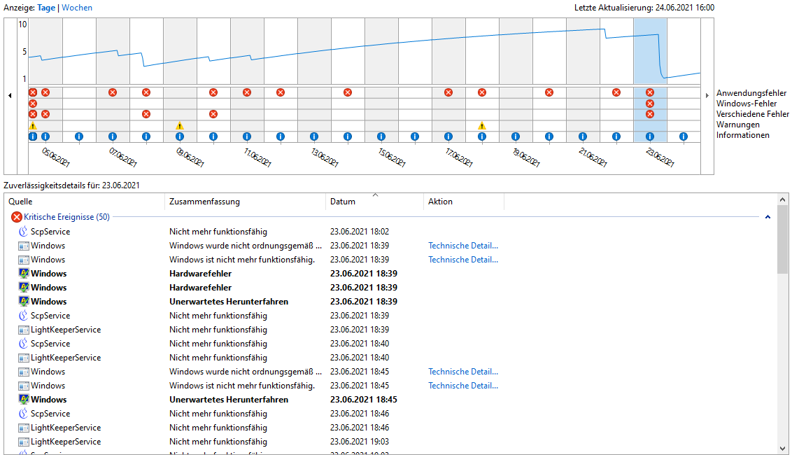The image size is (792, 455).
Task: Move the chart back with the left arrow
Action: click(x=10, y=95)
